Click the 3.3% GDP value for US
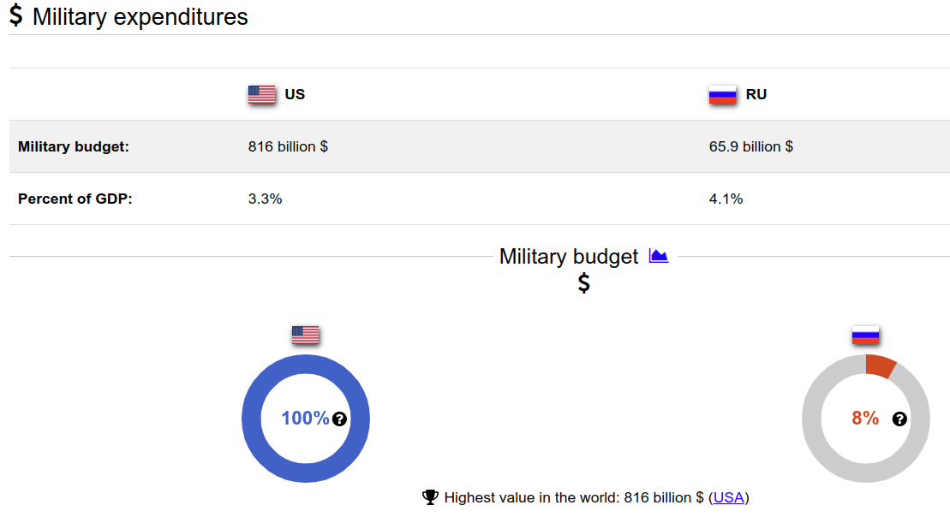The height and width of the screenshot is (529, 950). click(x=265, y=199)
